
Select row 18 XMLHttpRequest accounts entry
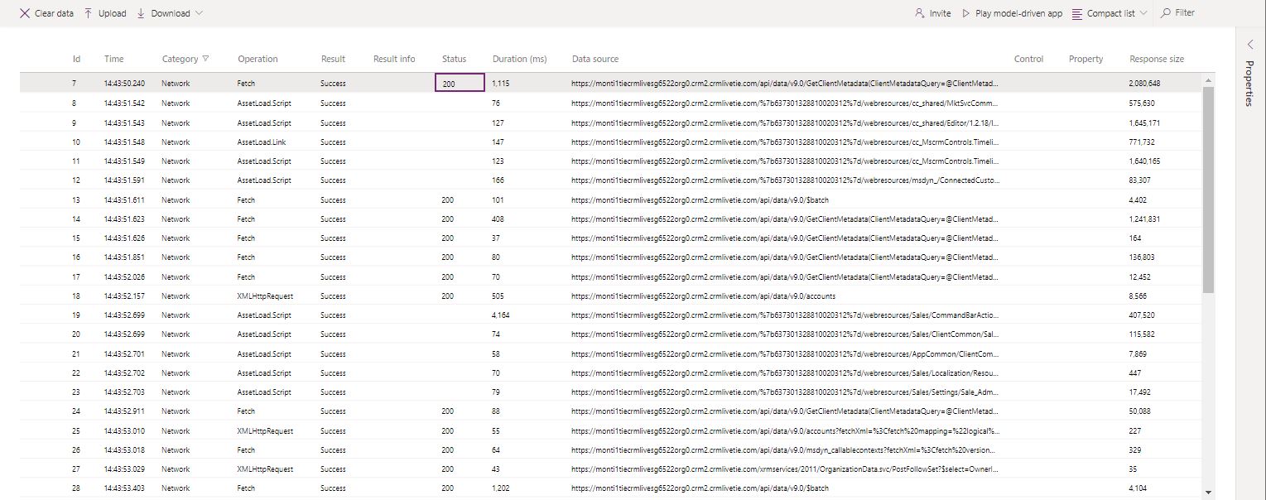(x=265, y=296)
